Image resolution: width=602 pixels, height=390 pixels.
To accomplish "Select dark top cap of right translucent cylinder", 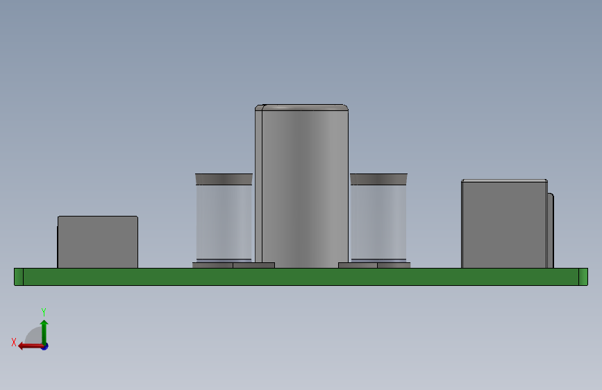I will coord(378,179).
